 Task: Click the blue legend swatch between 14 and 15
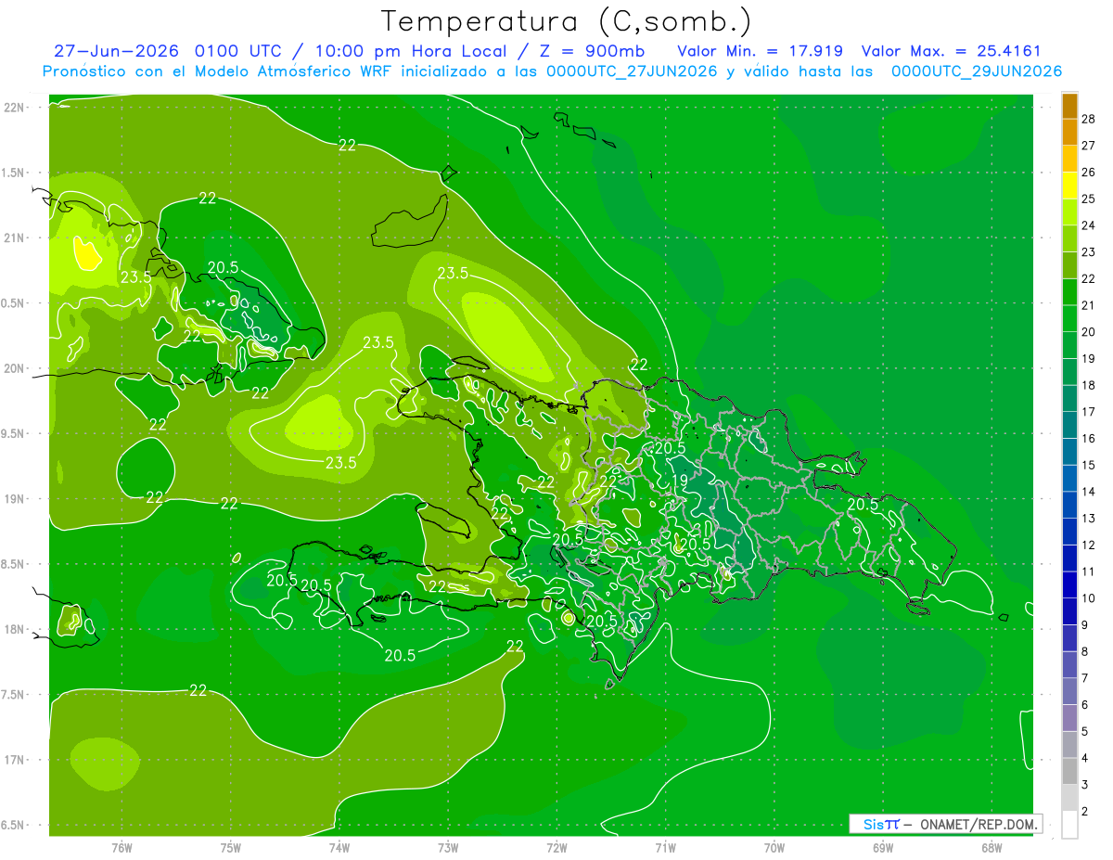[x=1069, y=479]
